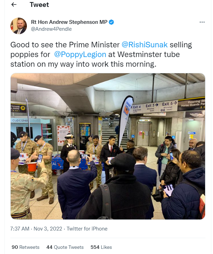Click the Nov 3, 2022 date link

[x=48, y=229]
